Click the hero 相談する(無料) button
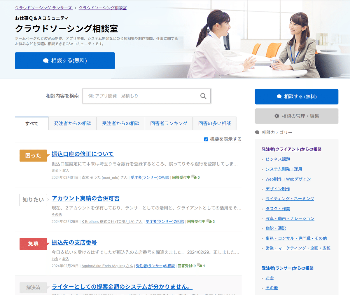The height and width of the screenshot is (295, 350). (65, 60)
